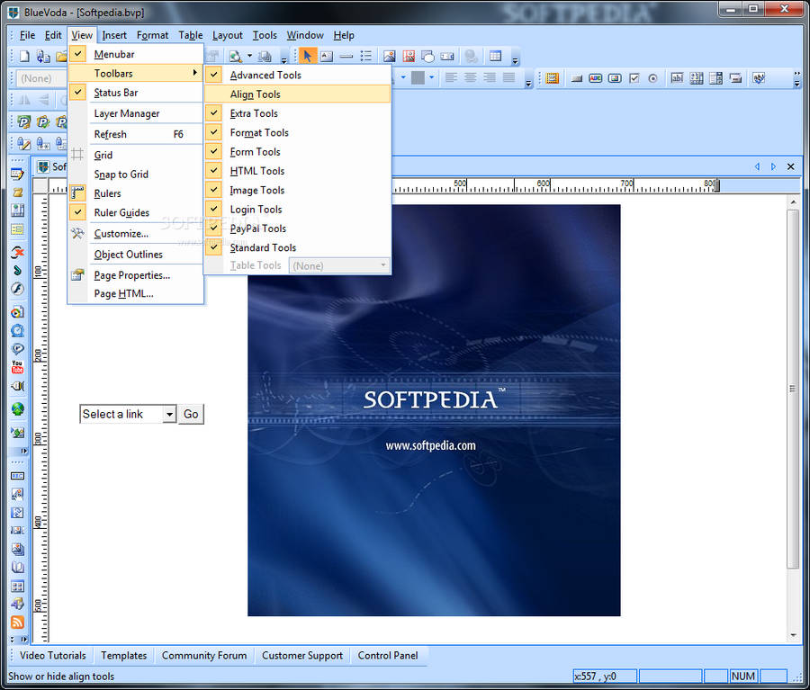Expand the Toolbars submenu arrow

tap(195, 73)
